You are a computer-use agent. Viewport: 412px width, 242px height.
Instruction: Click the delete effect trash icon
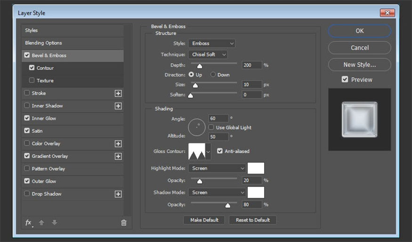124,223
